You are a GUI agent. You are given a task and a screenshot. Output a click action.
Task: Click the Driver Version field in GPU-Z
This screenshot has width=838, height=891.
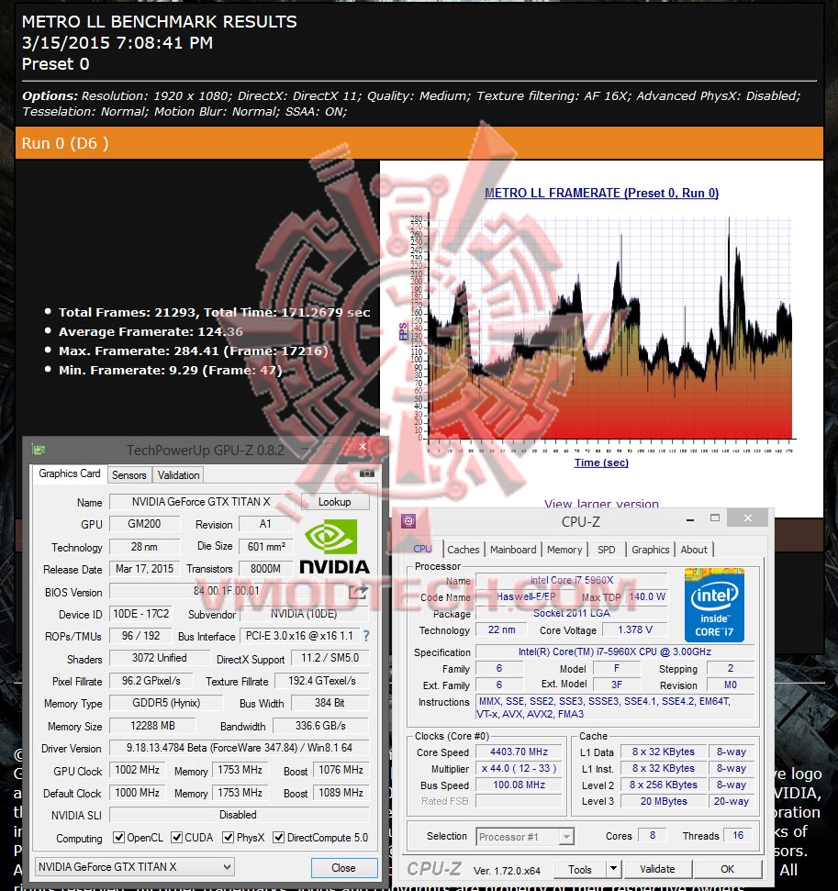[x=239, y=748]
